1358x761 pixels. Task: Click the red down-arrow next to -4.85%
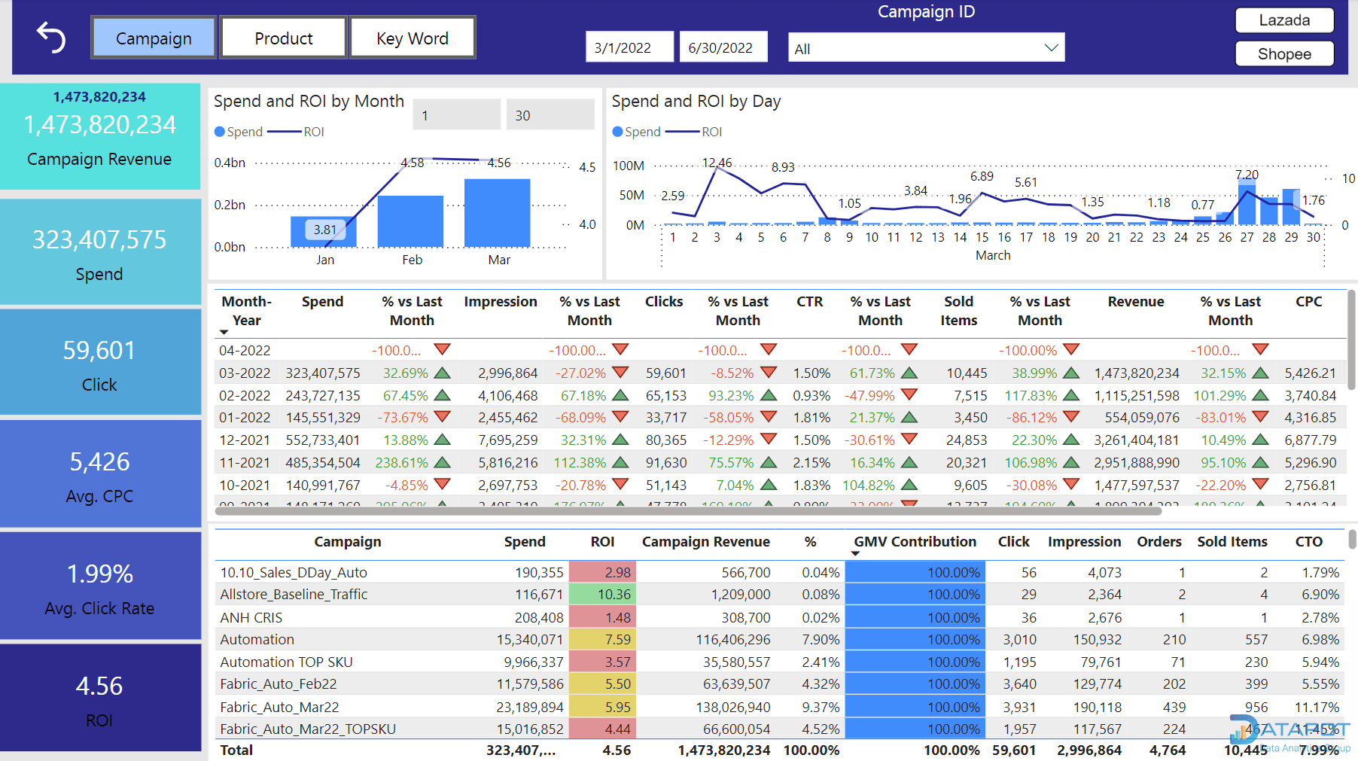(x=442, y=484)
